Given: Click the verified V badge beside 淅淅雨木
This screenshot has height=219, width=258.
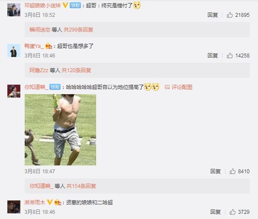Looking at the screenshot, I should (49, 202).
